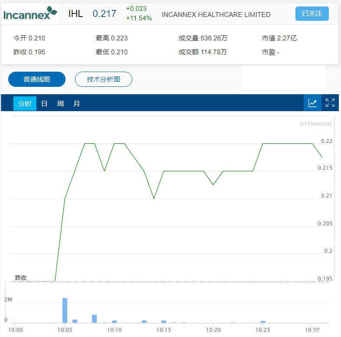
Task: Switch to the 日 daily tab
Action: (x=44, y=103)
